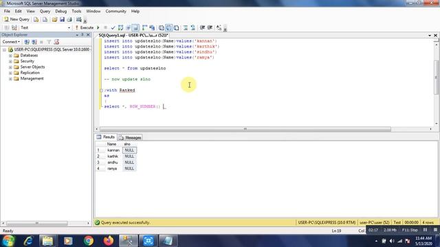
Task: Select the 'kannan' cell in results
Action: 113,150
